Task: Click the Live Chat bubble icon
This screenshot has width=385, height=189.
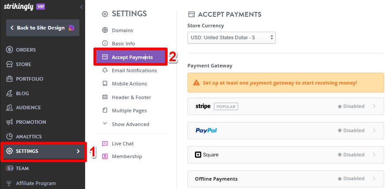Action: click(105, 144)
